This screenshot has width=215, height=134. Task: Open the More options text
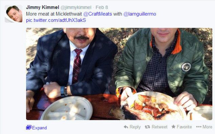[x=207, y=127]
